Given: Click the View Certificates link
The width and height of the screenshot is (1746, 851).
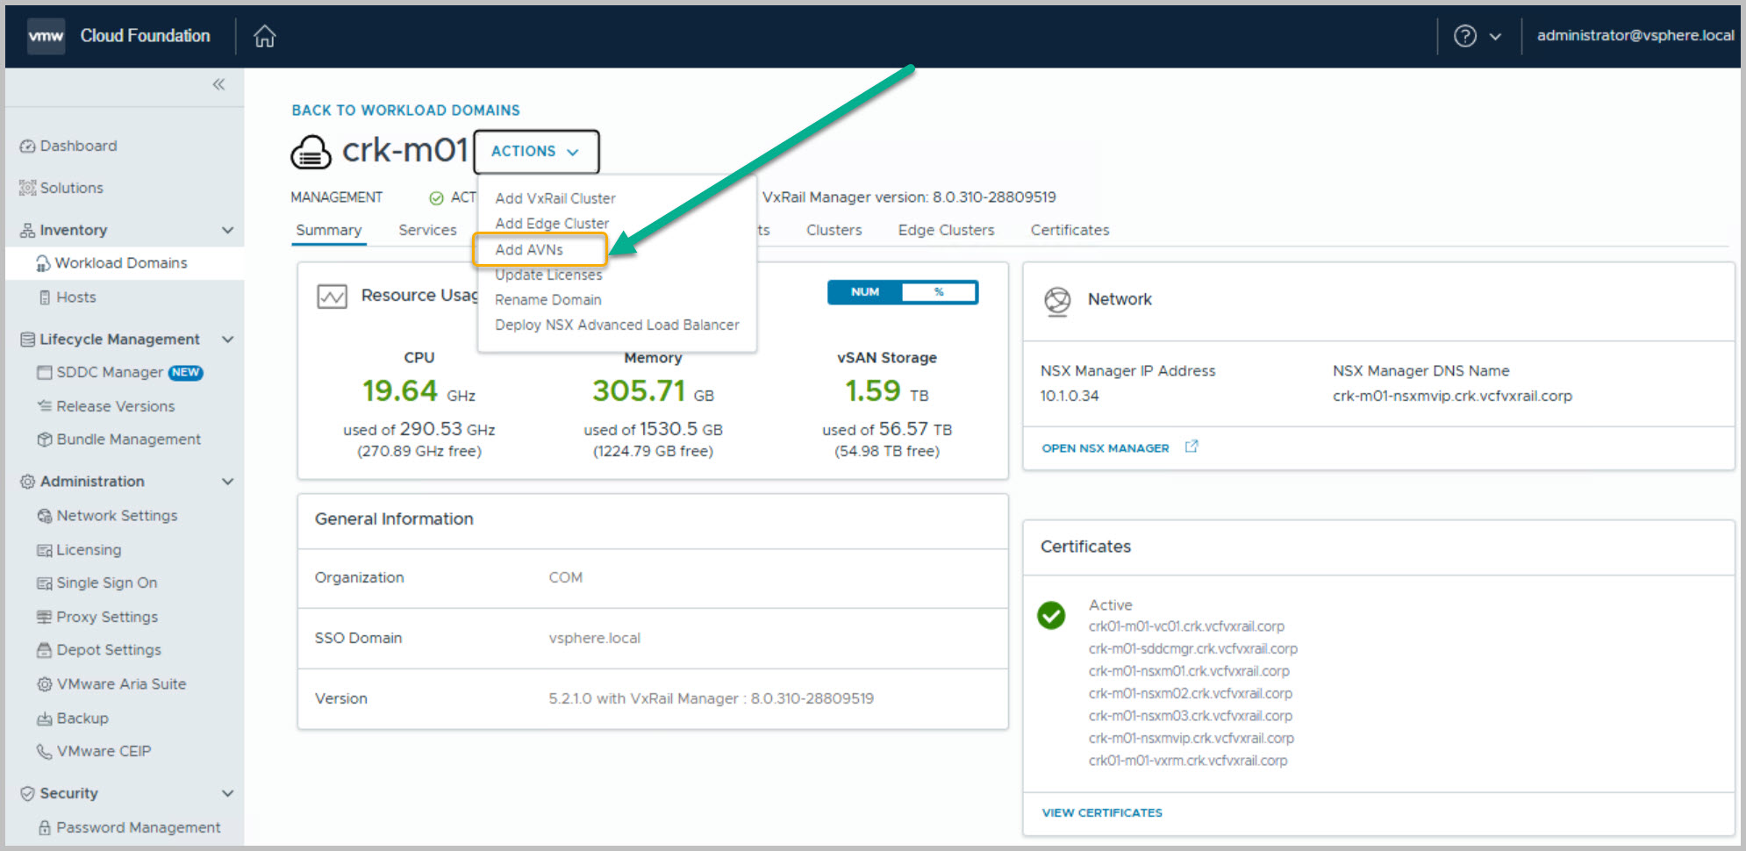Looking at the screenshot, I should (x=1101, y=812).
